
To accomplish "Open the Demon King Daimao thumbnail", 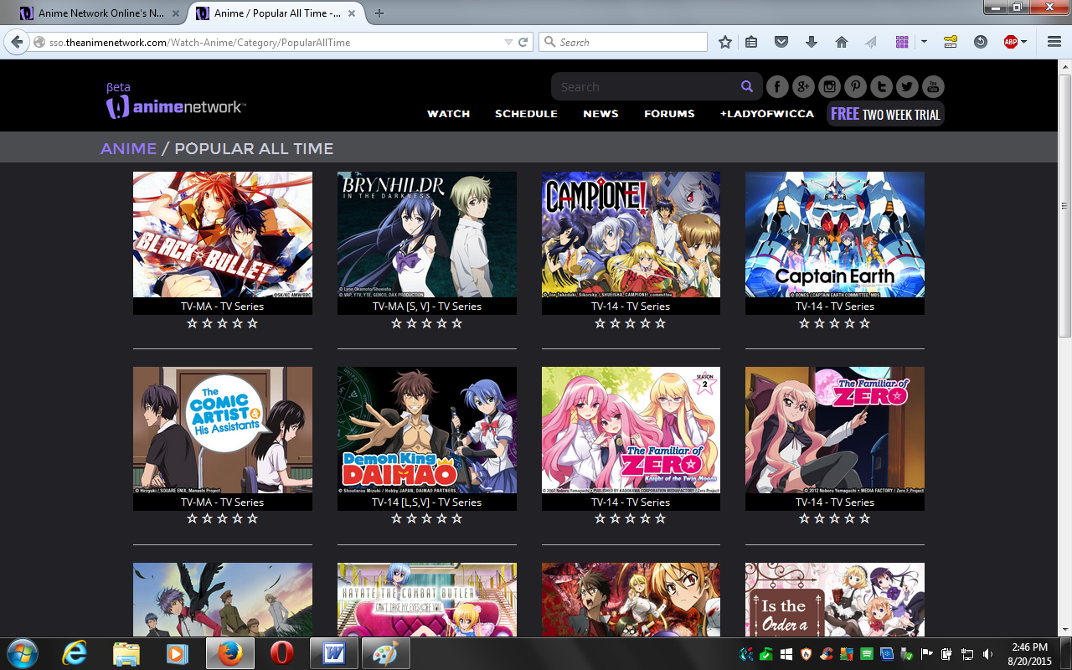I will [427, 430].
